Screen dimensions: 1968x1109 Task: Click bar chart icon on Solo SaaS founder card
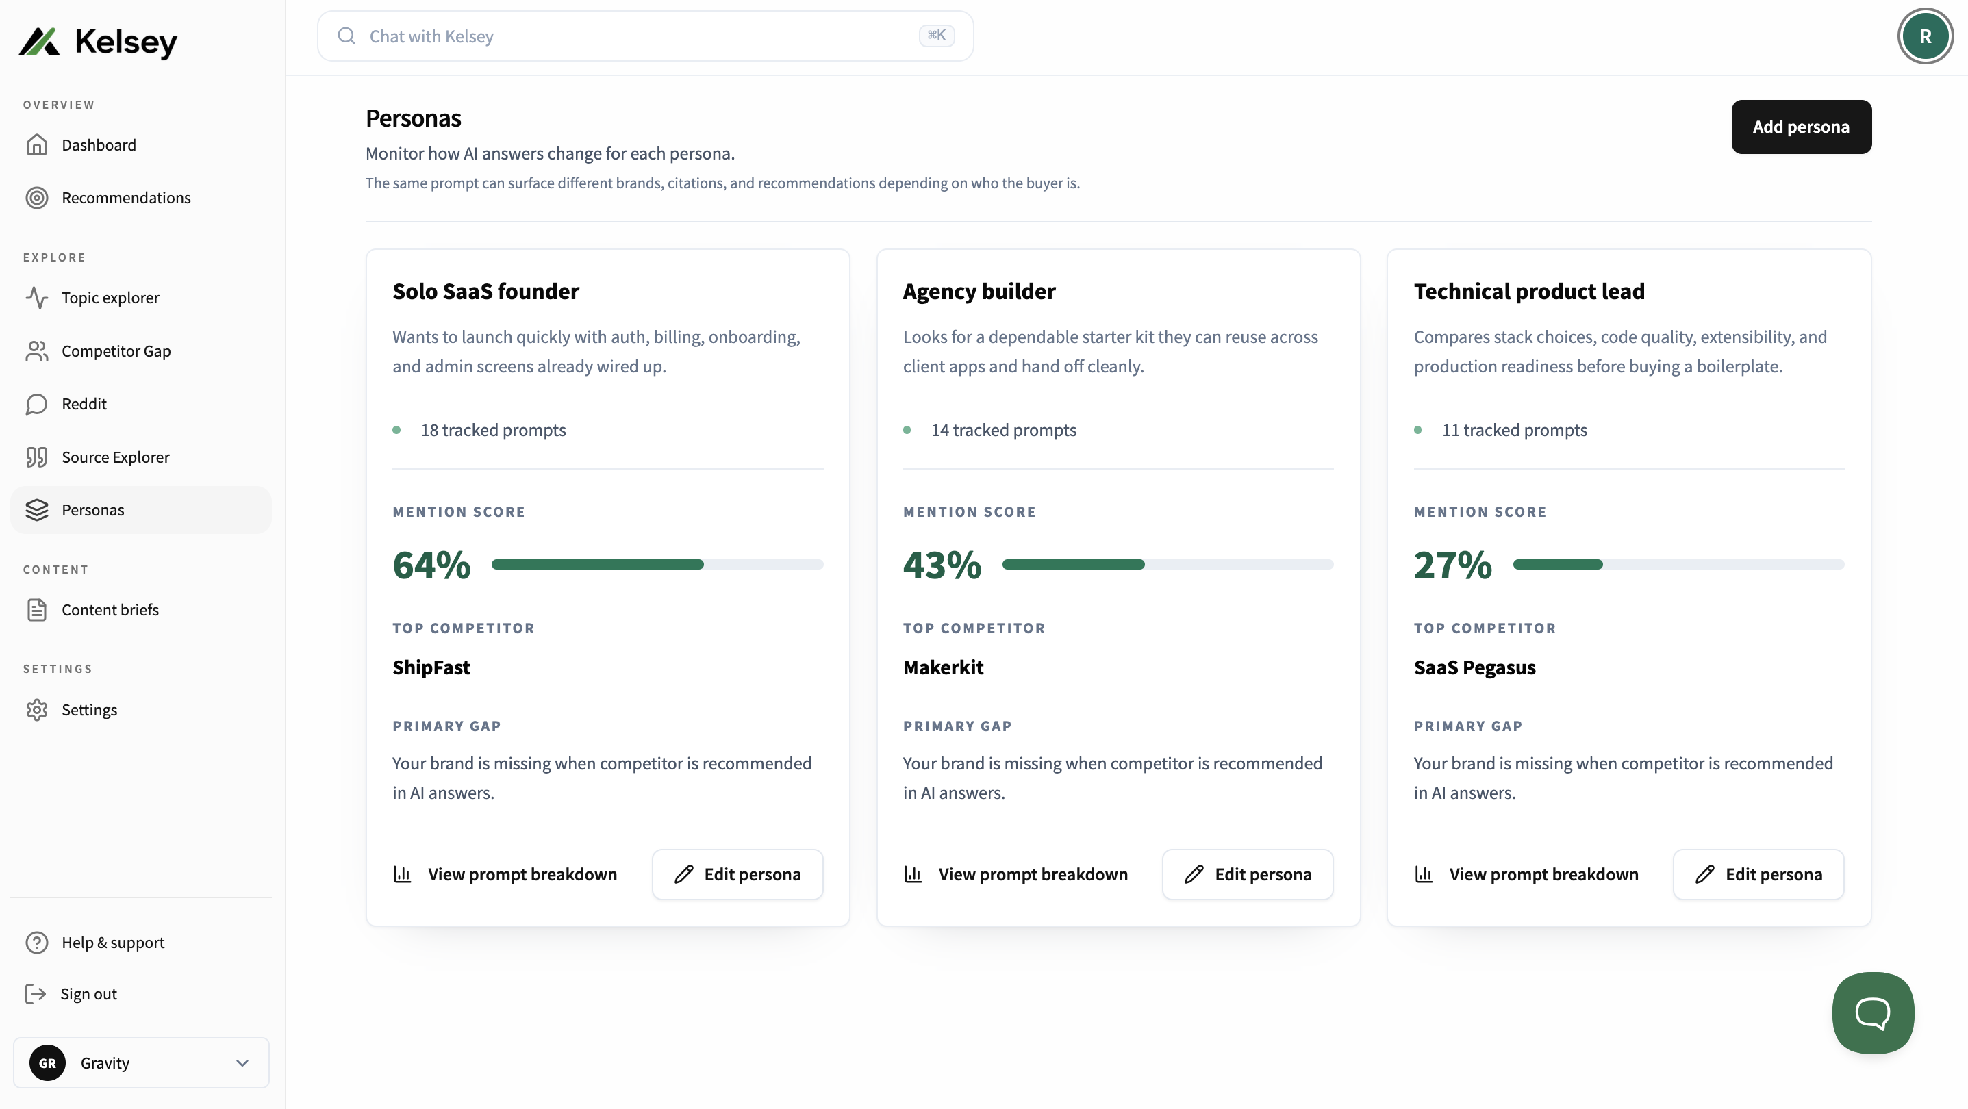[402, 874]
